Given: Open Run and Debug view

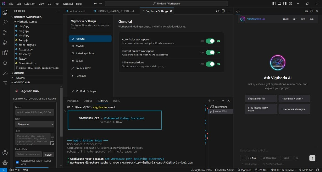Looking at the screenshot, I should (5, 42).
